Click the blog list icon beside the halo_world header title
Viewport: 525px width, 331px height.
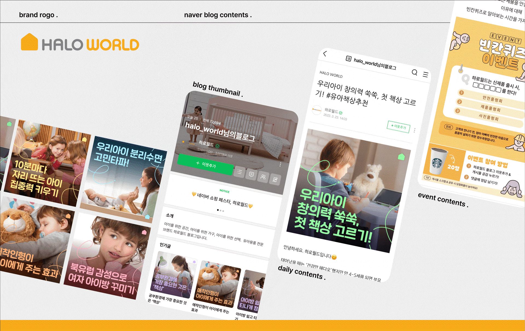(348, 58)
